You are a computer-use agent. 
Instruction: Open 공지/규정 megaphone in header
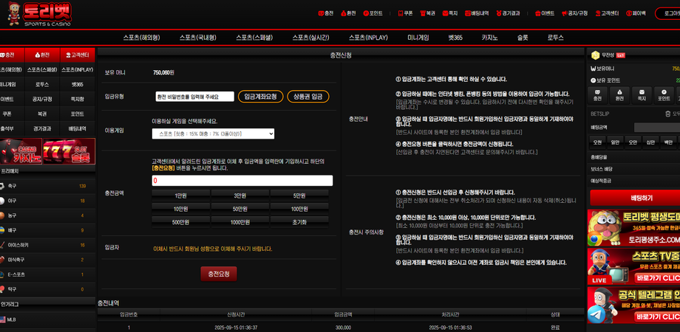574,13
